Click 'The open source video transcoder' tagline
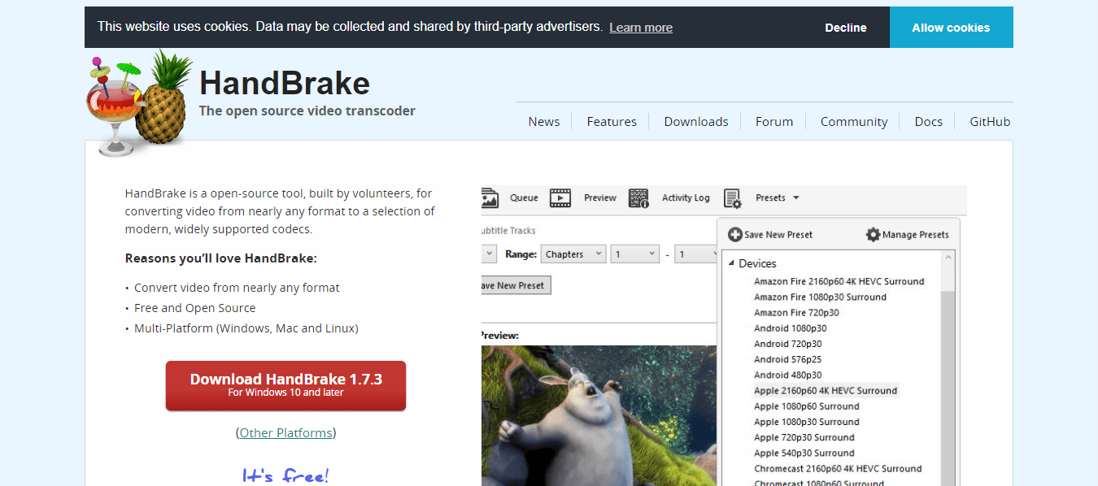This screenshot has height=486, width=1098. [307, 111]
